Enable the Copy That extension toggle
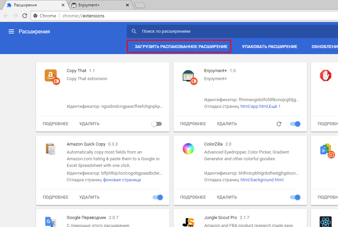 coord(156,124)
